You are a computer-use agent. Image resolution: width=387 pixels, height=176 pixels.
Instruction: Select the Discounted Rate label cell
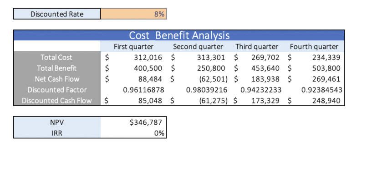coord(57,14)
